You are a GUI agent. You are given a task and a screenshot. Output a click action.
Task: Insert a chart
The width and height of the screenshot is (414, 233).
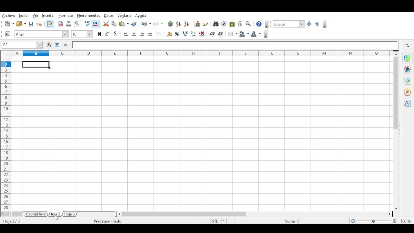pyautogui.click(x=197, y=24)
